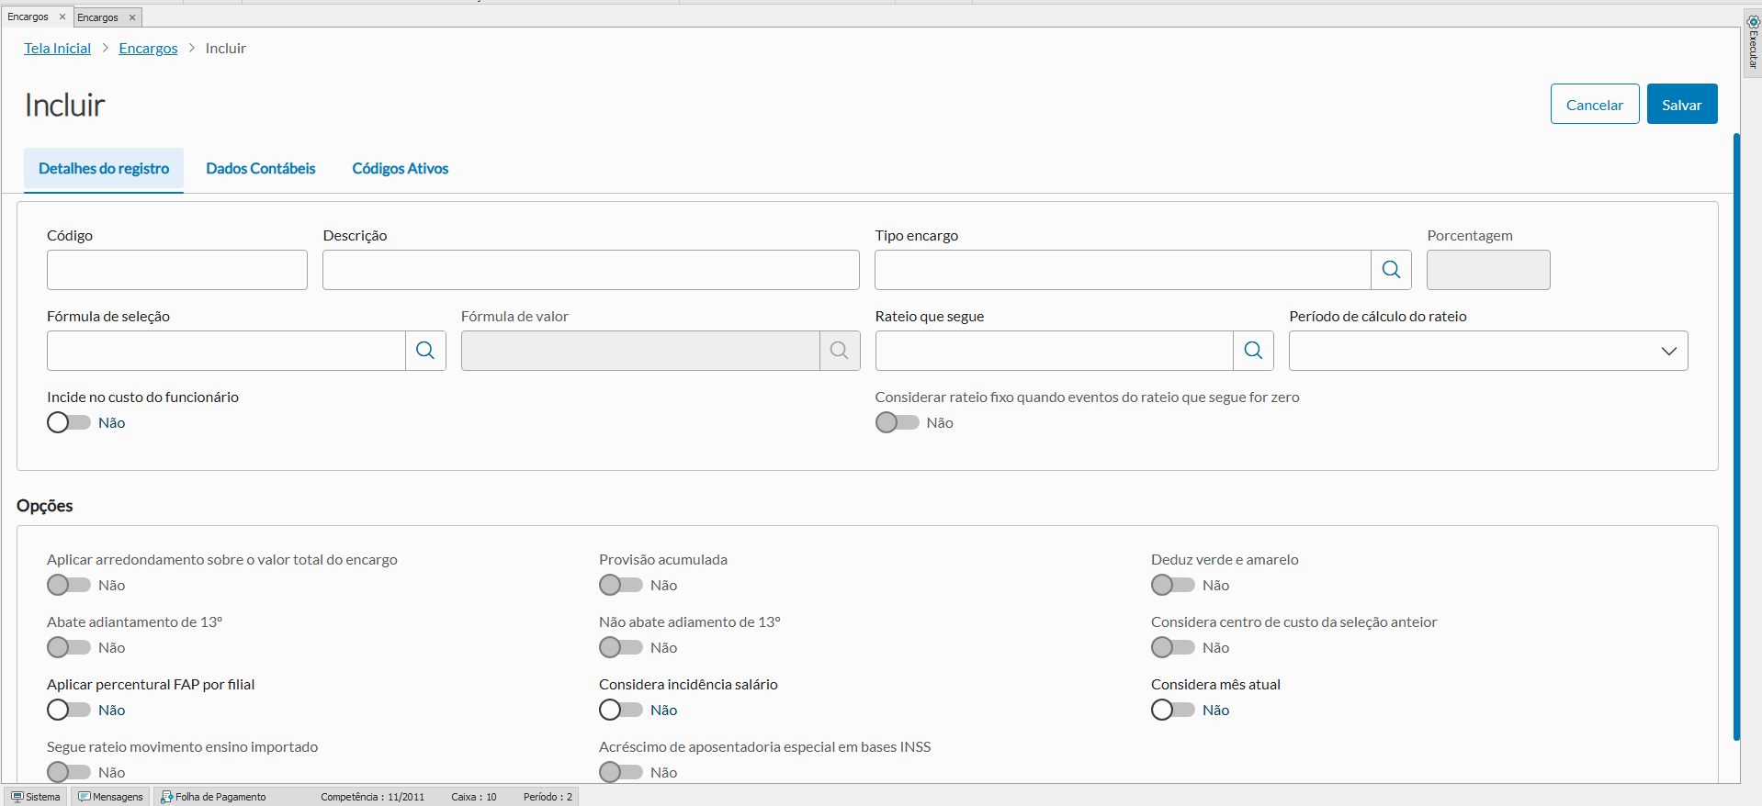Click into the Descrição text field

point(590,270)
